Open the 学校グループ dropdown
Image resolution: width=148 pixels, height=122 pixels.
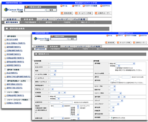(52, 89)
